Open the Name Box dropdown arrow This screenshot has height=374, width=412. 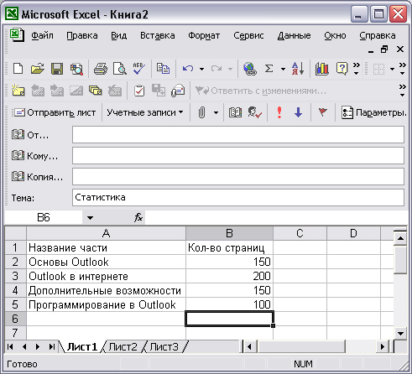pyautogui.click(x=90, y=218)
